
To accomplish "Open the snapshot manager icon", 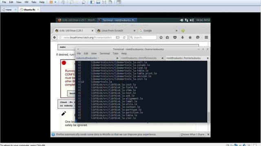I will tap(84, 2).
